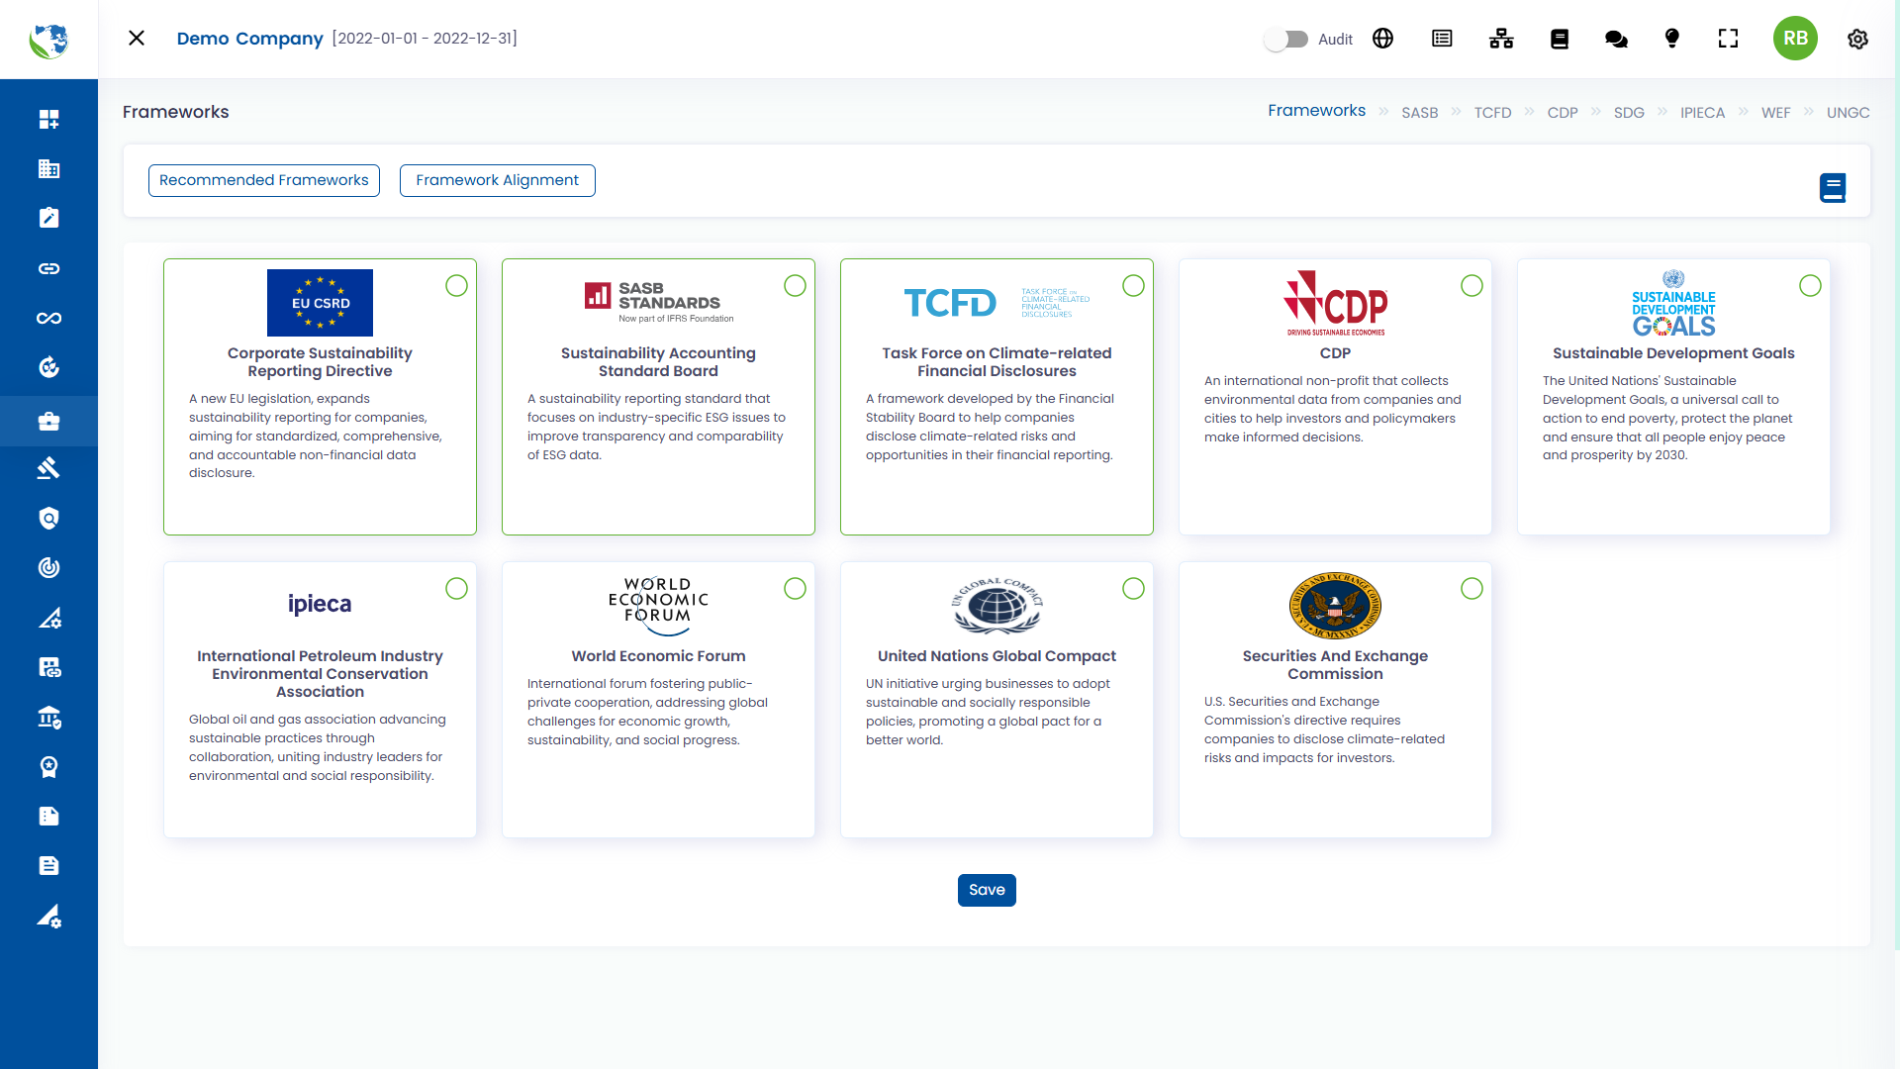Open the org hierarchy icon in top bar
This screenshot has width=1900, height=1069.
coord(1501,39)
